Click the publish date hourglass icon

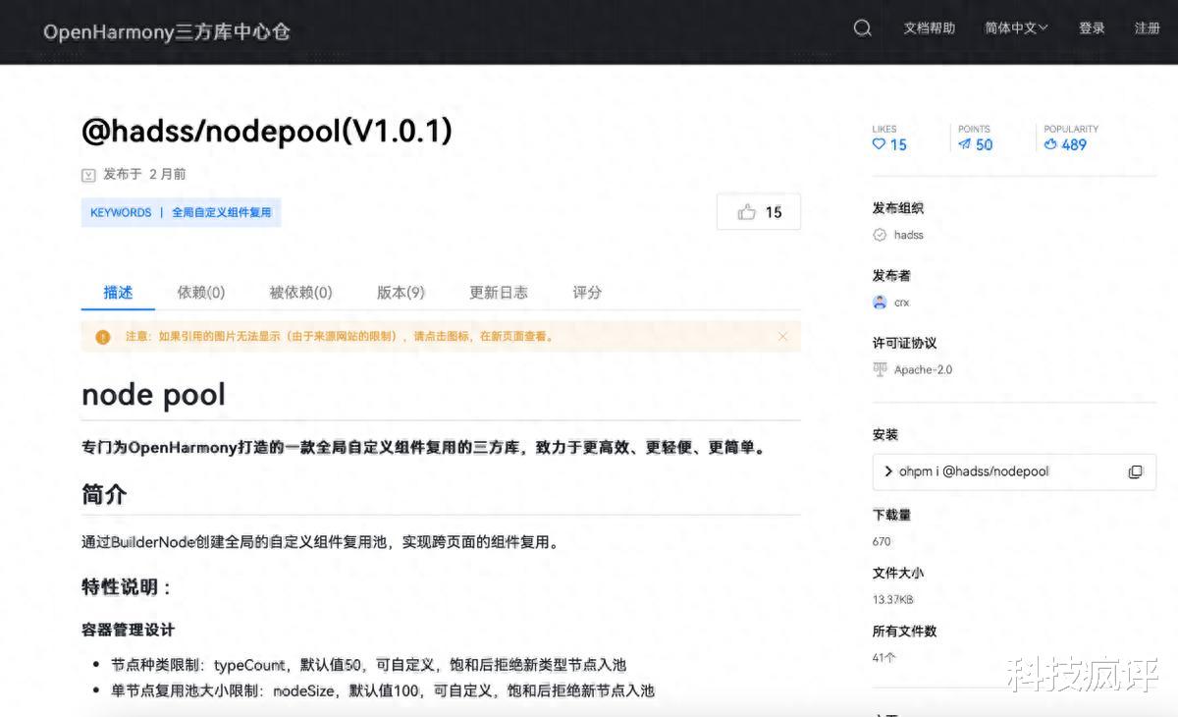coord(88,175)
